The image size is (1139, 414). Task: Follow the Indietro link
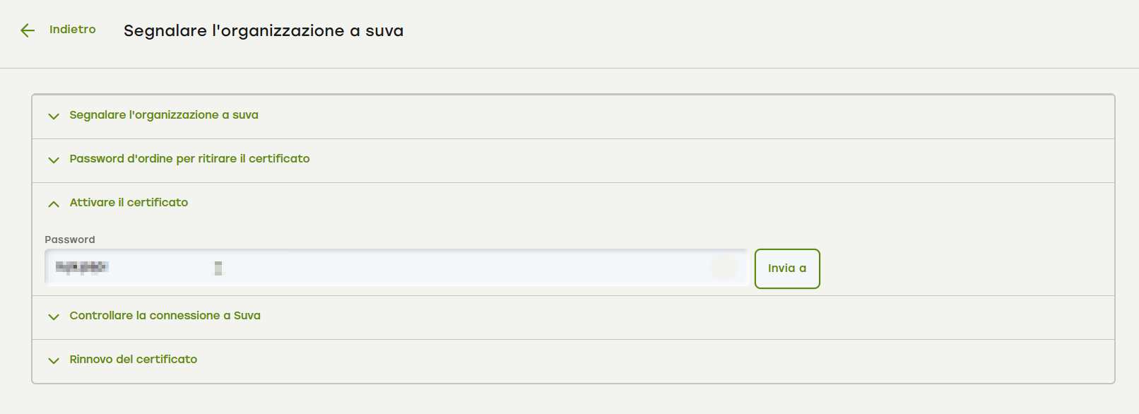tap(72, 30)
